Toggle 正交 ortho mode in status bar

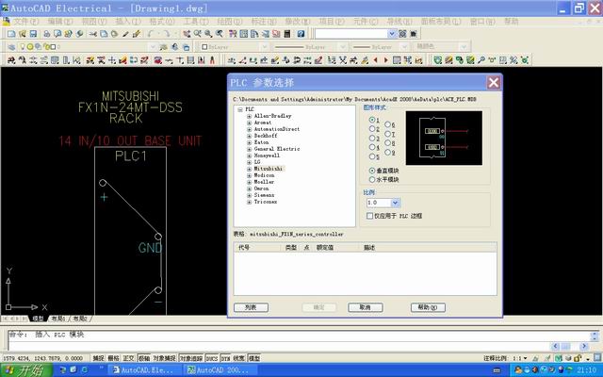(128, 358)
